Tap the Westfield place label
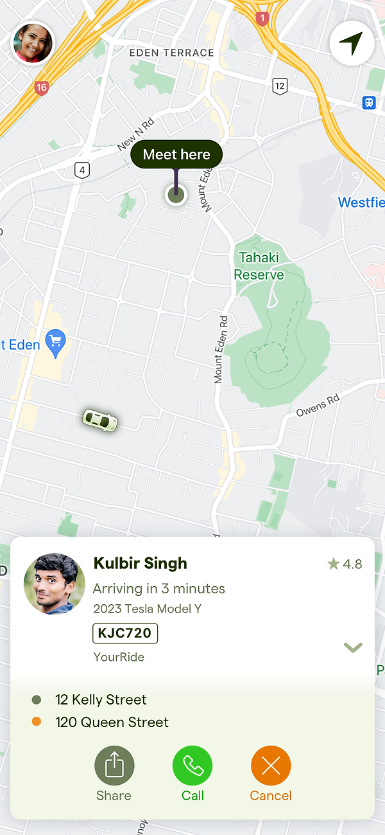The image size is (385, 835). pyautogui.click(x=361, y=202)
